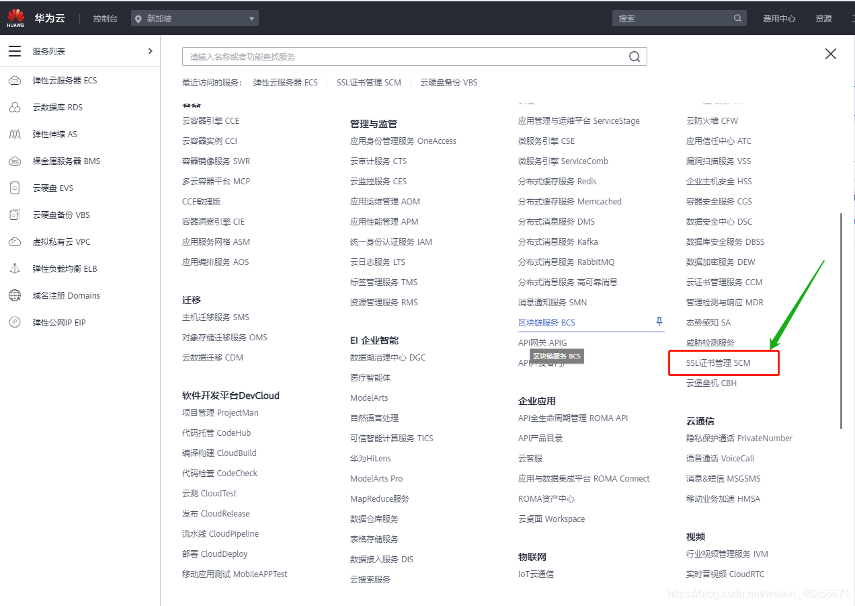Click the ECS server icon in sidebar
The height and width of the screenshot is (606, 855).
coord(15,81)
